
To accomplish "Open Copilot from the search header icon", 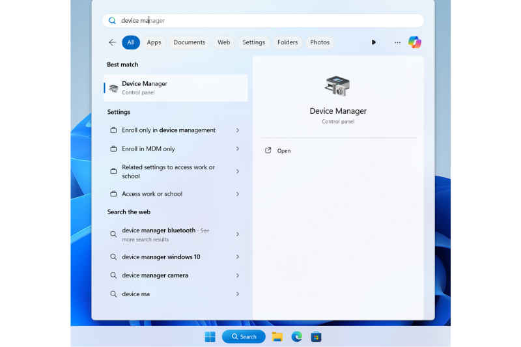I will pos(414,42).
